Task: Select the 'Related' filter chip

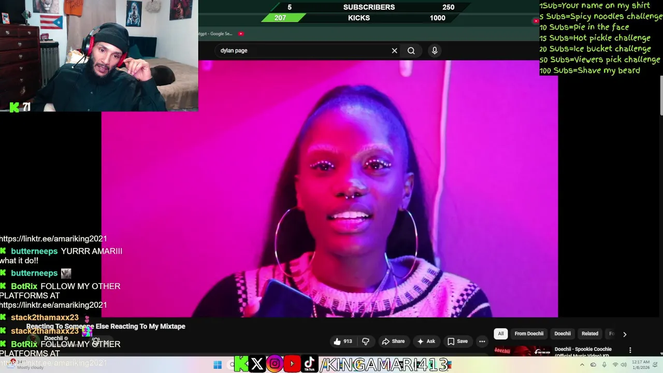Action: click(x=590, y=334)
